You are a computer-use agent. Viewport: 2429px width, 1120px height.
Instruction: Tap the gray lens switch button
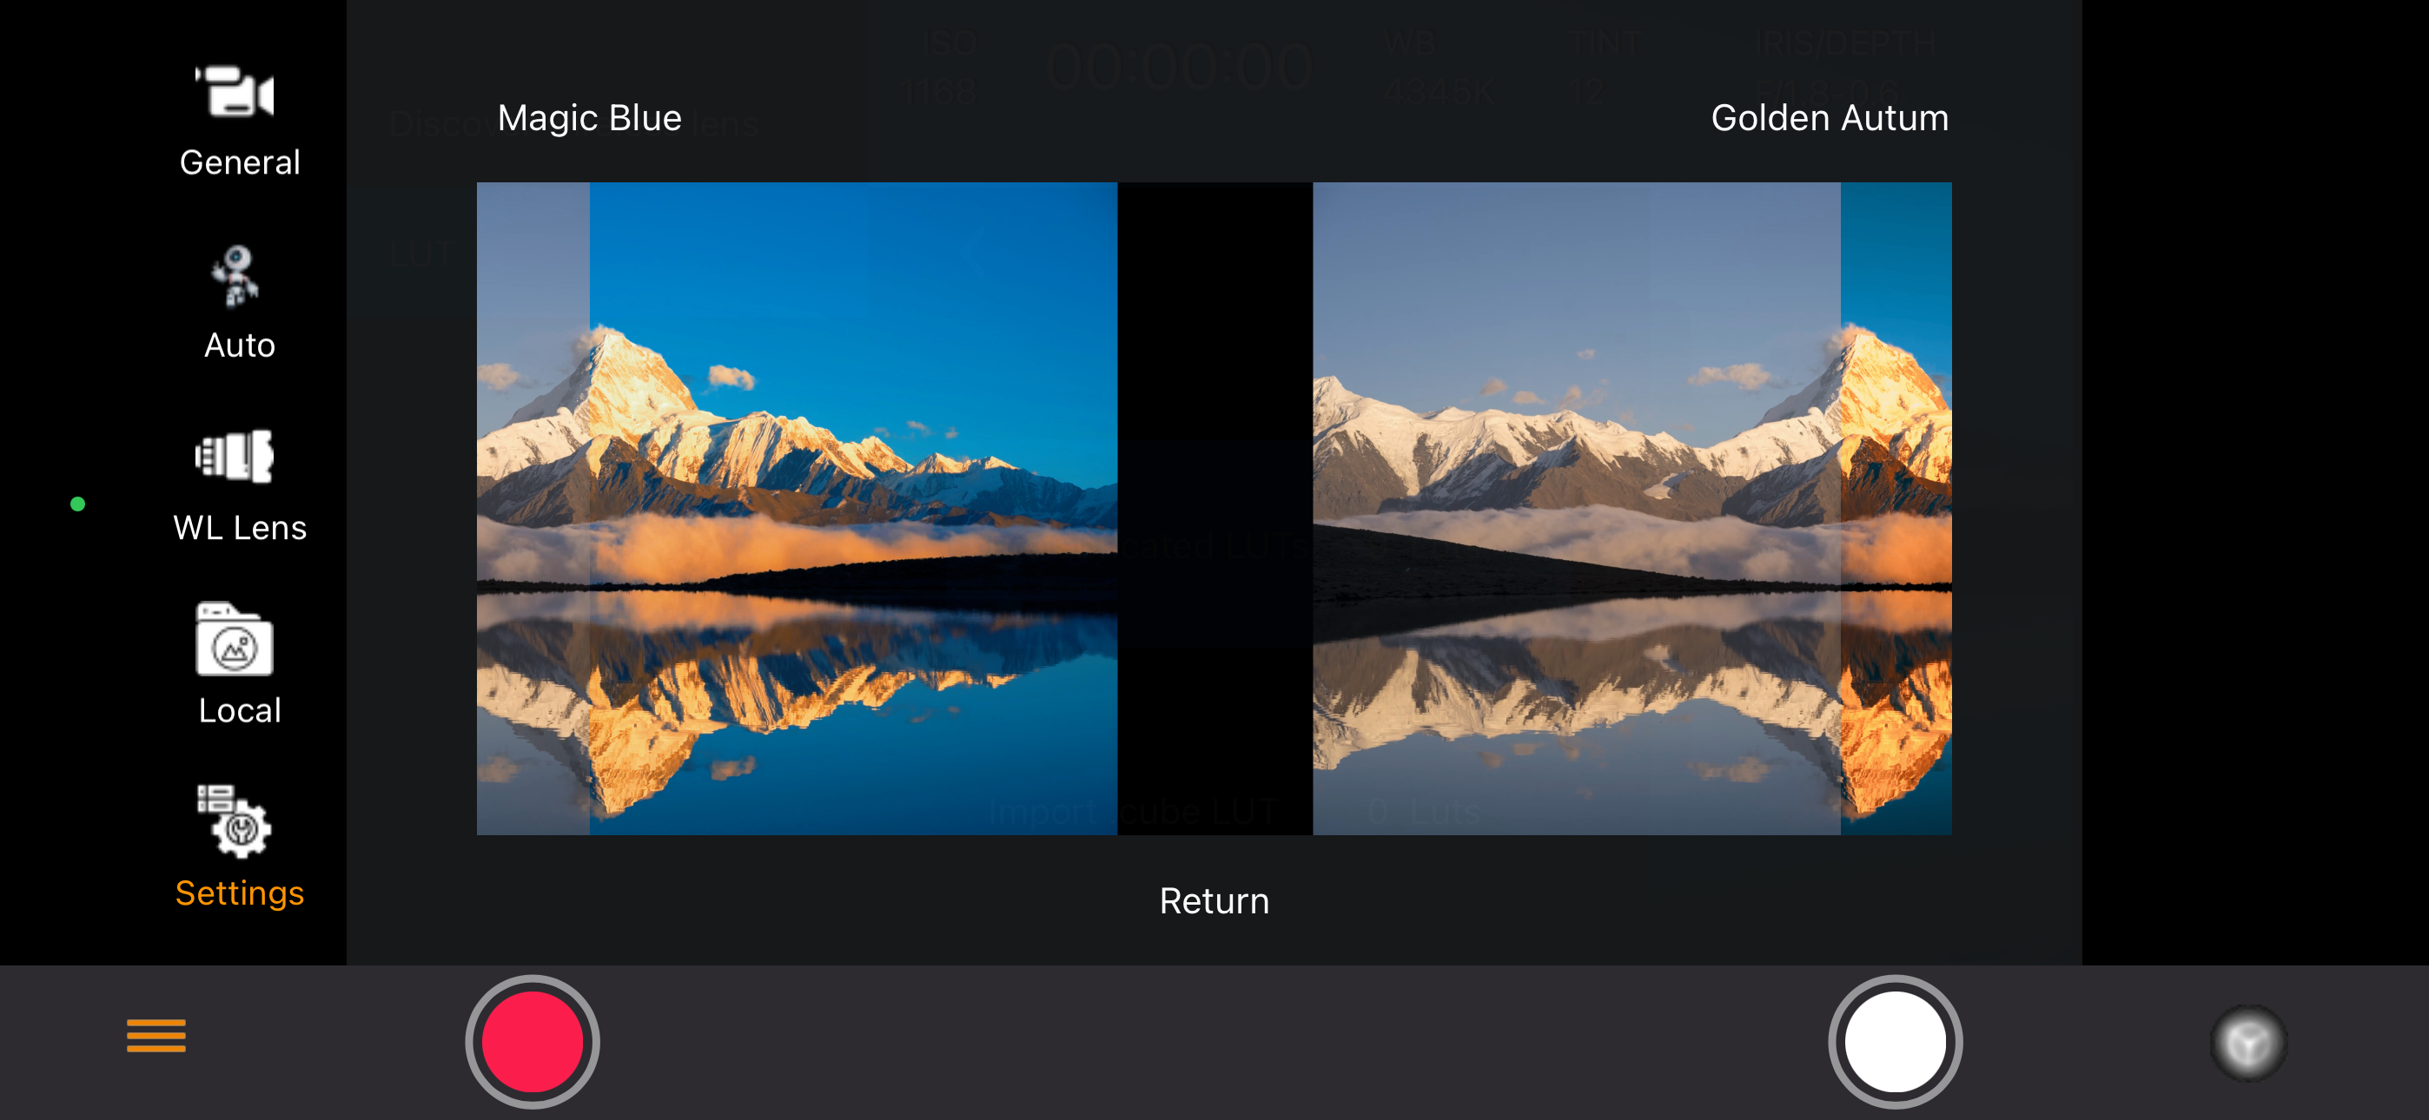tap(2249, 1043)
